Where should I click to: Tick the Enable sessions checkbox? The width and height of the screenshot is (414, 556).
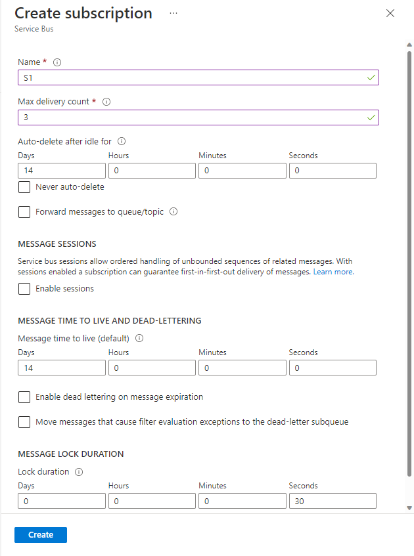click(24, 289)
